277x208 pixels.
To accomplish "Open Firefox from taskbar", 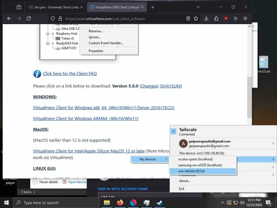I will coord(120,203).
